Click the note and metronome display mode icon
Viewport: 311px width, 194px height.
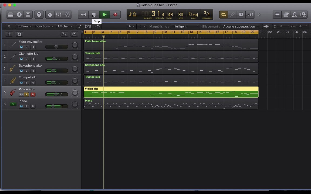[133, 14]
